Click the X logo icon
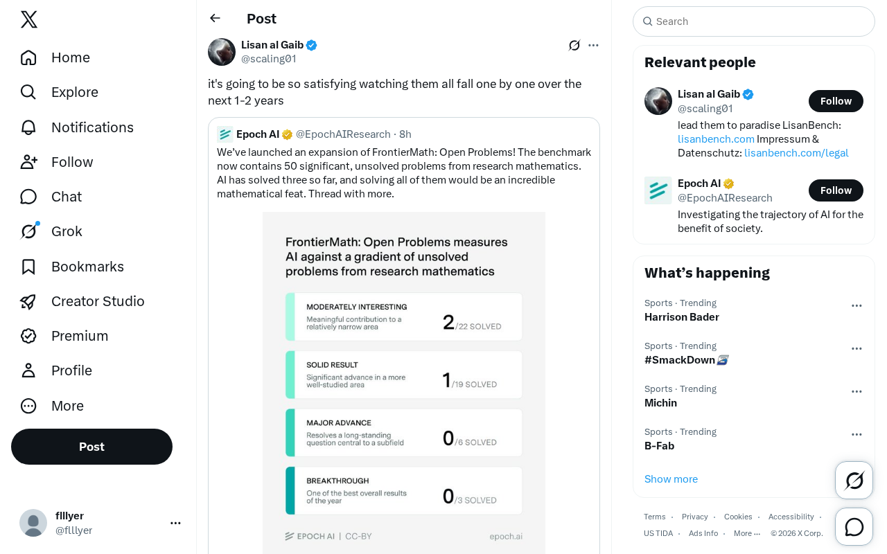This screenshot has height=554, width=887. click(x=29, y=19)
